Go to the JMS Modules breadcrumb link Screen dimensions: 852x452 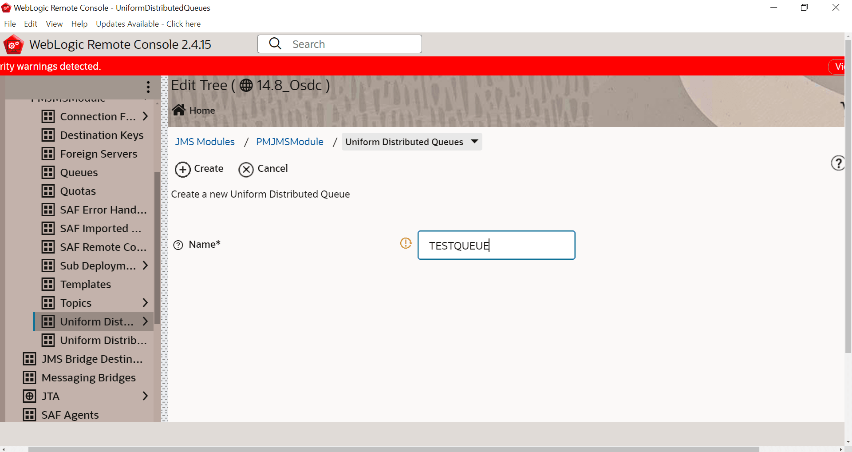(205, 142)
